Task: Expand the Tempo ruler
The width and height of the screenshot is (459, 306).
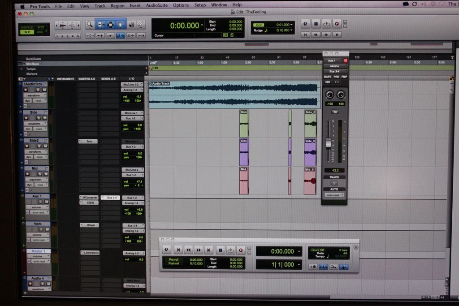Action: point(22,69)
